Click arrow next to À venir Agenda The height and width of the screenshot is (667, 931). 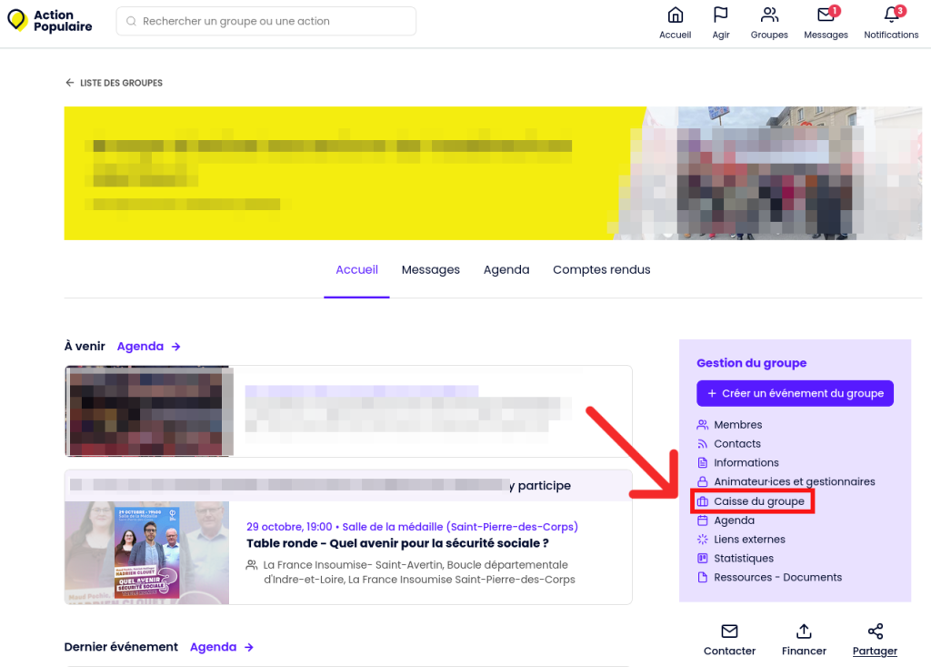[175, 347]
